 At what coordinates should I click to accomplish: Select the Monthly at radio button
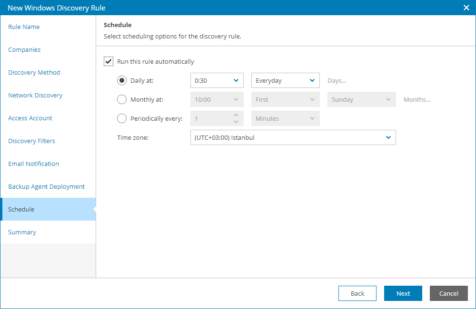pos(122,99)
